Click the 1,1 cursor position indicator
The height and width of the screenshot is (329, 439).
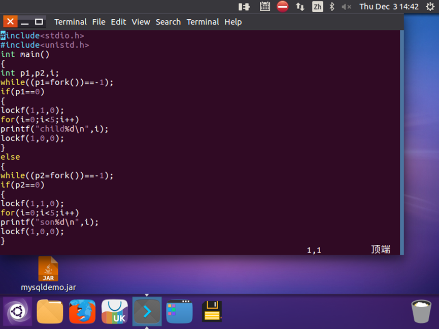(x=314, y=250)
